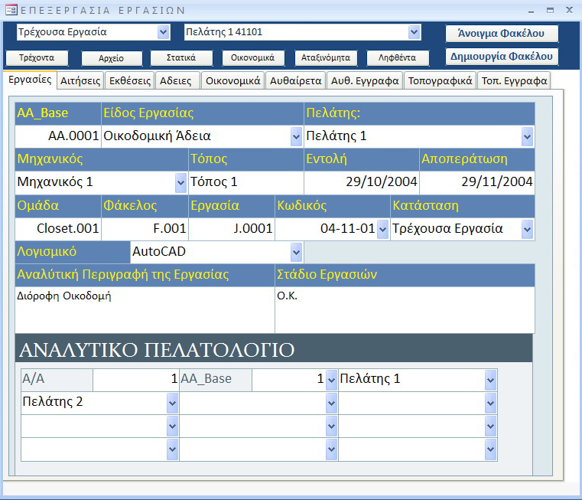Select the Αυθαίρετα tab
The width and height of the screenshot is (582, 500).
[x=295, y=80]
